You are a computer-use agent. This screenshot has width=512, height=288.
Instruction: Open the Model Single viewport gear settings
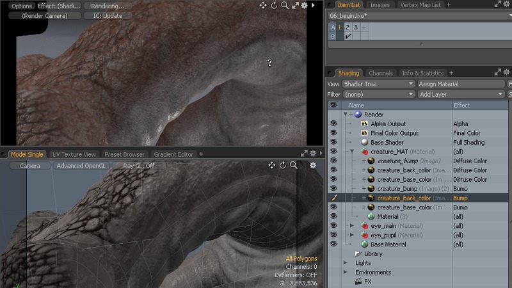point(313,165)
